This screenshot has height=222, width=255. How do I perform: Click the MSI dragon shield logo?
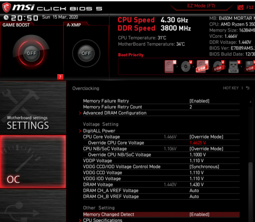coord(6,7)
